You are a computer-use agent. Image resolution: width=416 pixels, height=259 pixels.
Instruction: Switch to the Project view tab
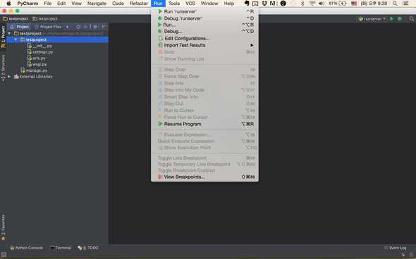click(20, 27)
